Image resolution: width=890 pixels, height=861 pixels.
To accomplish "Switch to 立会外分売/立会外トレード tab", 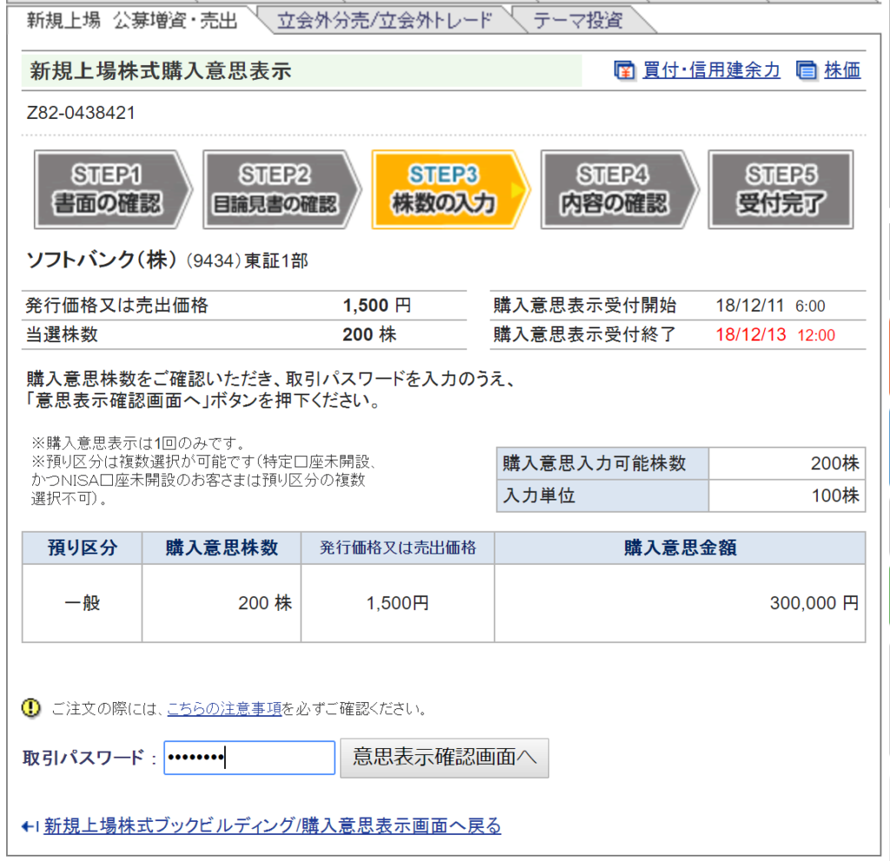I will [x=385, y=21].
